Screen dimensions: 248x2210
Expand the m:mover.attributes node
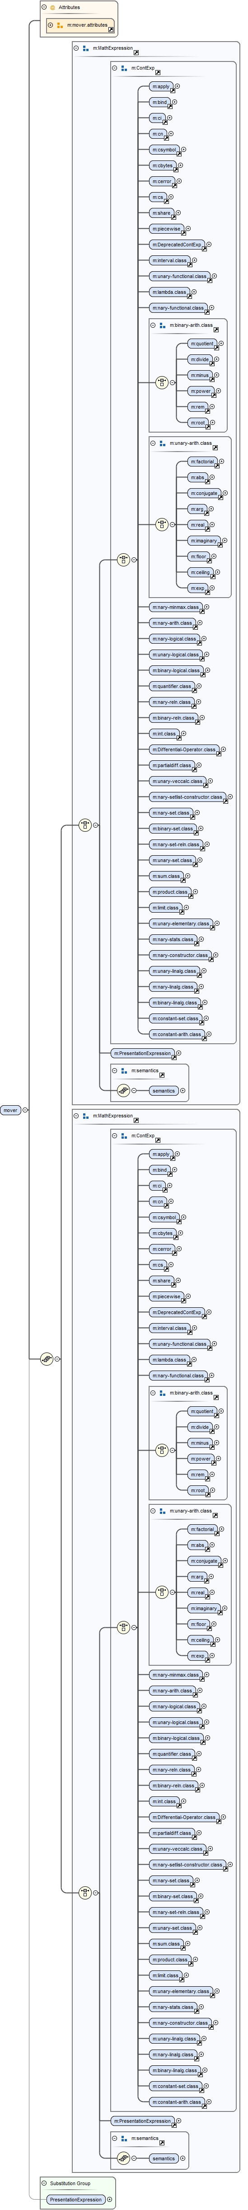(x=51, y=25)
